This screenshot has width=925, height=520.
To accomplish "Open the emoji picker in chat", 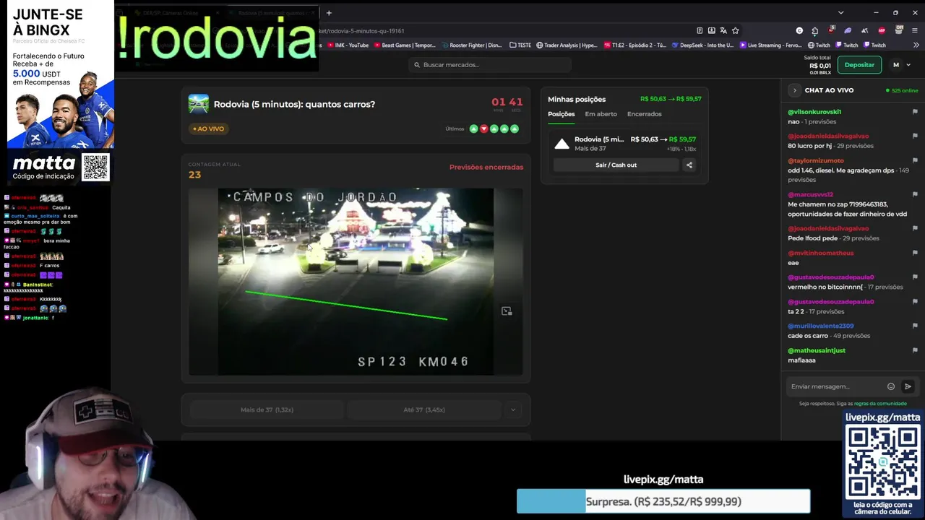I will tap(891, 386).
